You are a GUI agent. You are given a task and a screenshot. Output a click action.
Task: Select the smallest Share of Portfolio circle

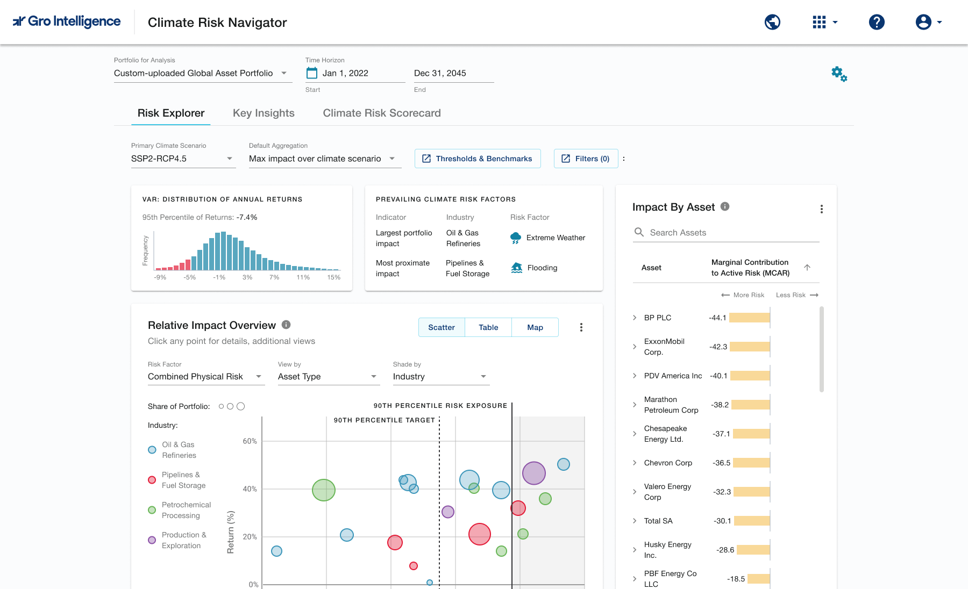pos(221,406)
